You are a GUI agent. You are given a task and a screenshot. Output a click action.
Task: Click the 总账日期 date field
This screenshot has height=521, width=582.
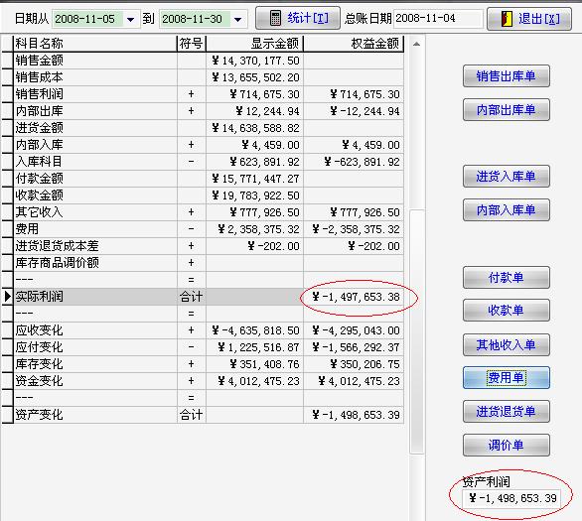[x=438, y=18]
